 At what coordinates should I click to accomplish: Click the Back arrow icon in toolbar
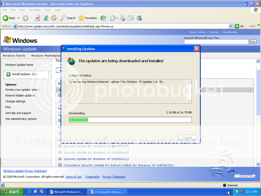point(6,18)
